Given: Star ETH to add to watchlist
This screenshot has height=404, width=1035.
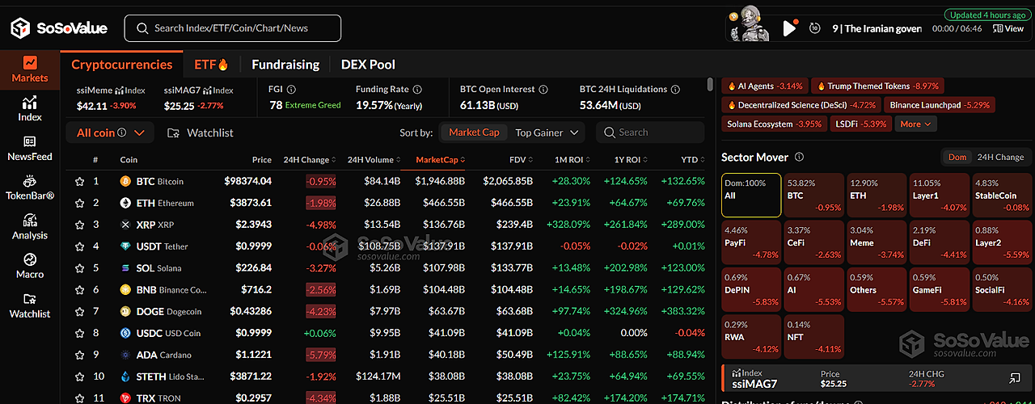Looking at the screenshot, I should tap(79, 203).
